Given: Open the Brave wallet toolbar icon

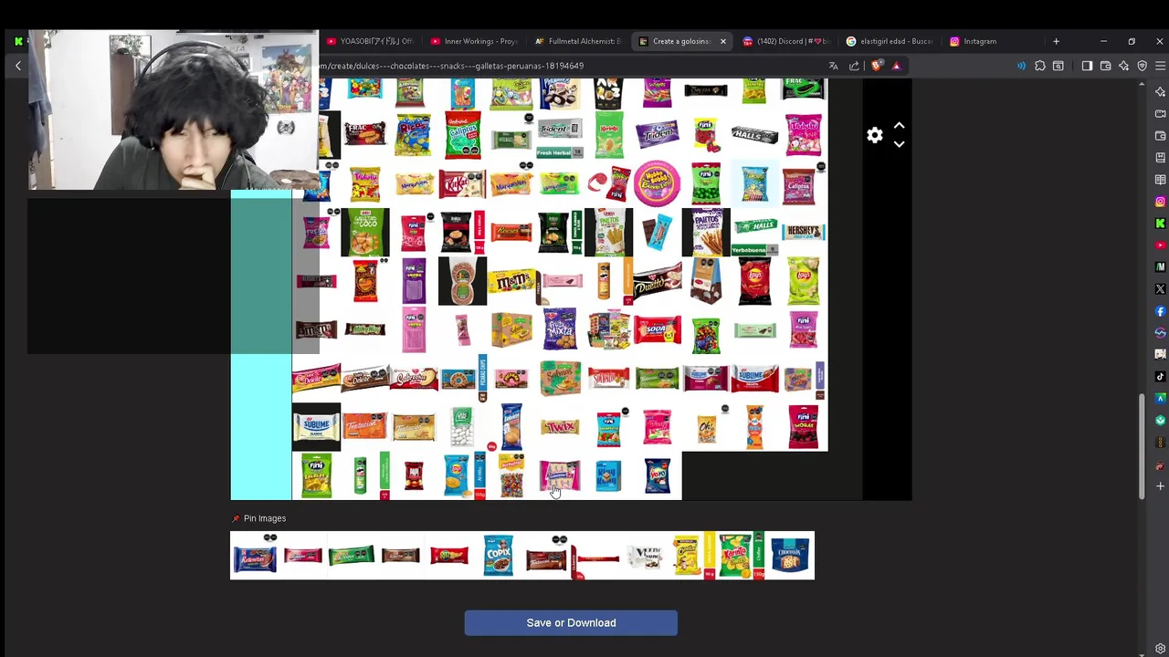Looking at the screenshot, I should pos(1105,66).
